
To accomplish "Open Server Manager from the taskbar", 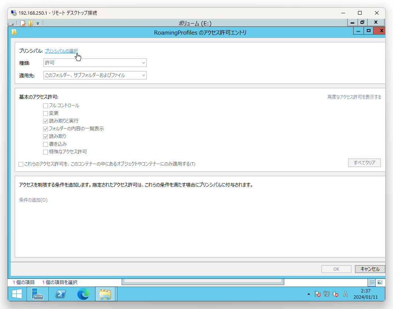I will [x=37, y=294].
